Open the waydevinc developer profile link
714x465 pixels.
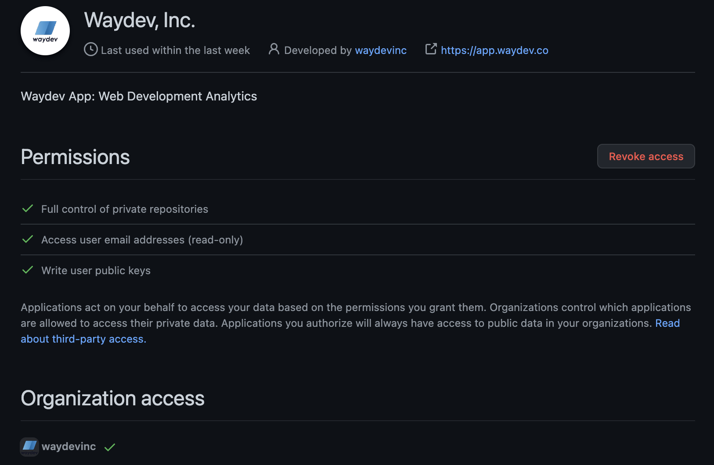(380, 50)
